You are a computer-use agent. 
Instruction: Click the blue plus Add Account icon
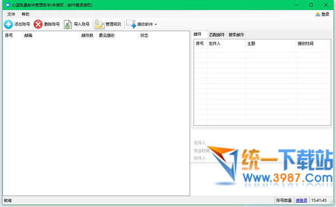pyautogui.click(x=8, y=24)
